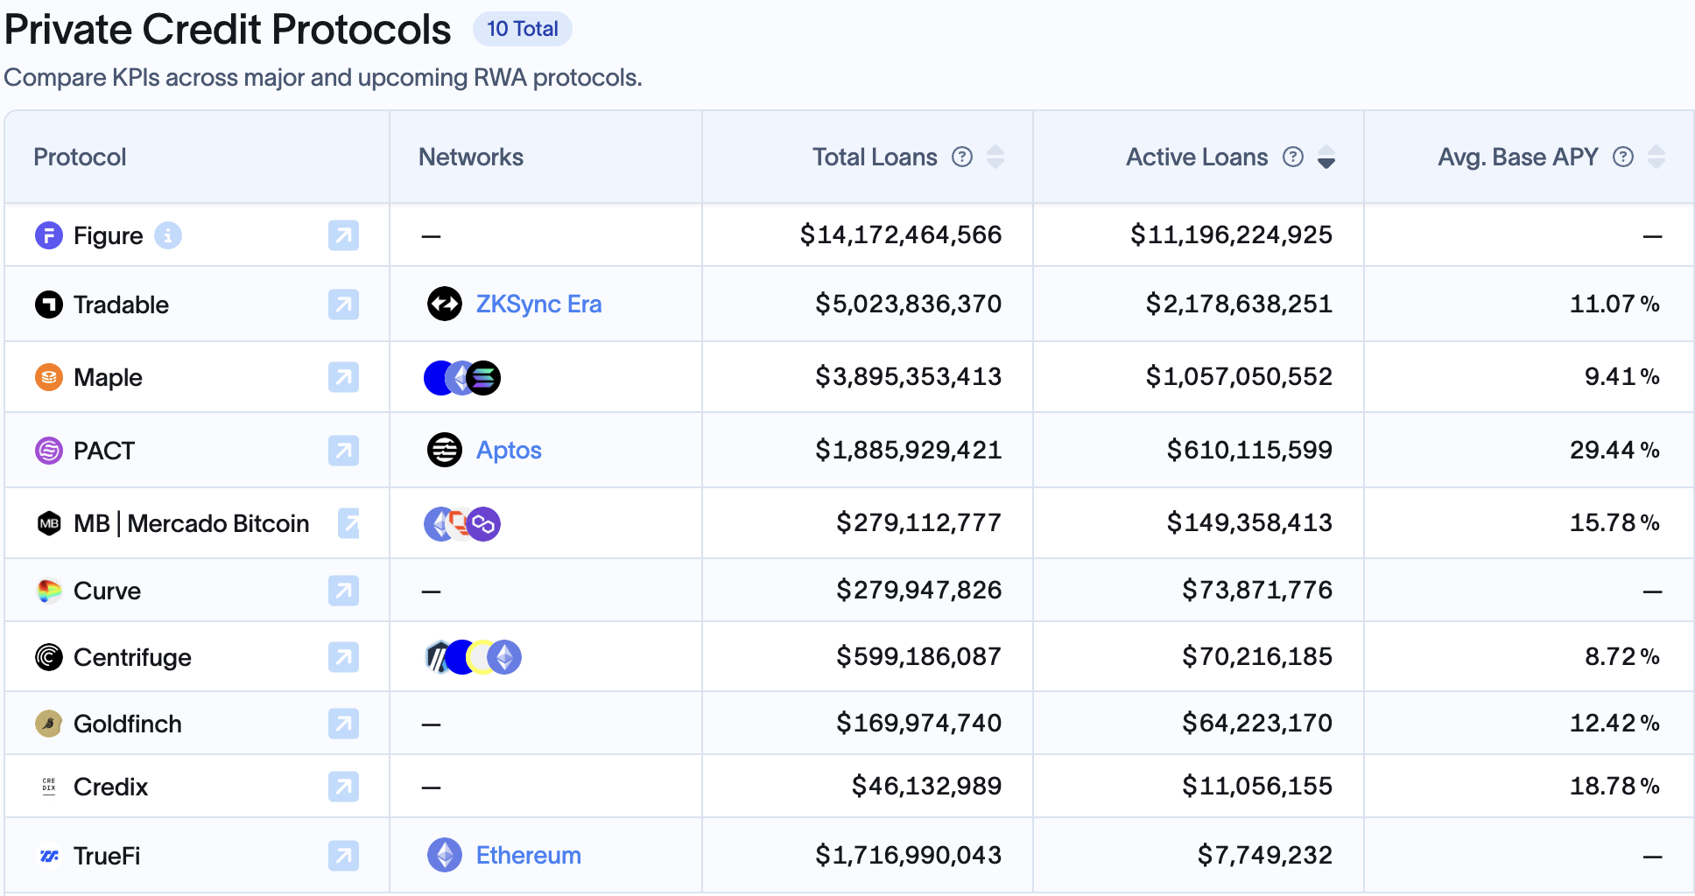The image size is (1695, 896).
Task: Open the Ethereum network link for TrueFi
Action: (x=528, y=855)
